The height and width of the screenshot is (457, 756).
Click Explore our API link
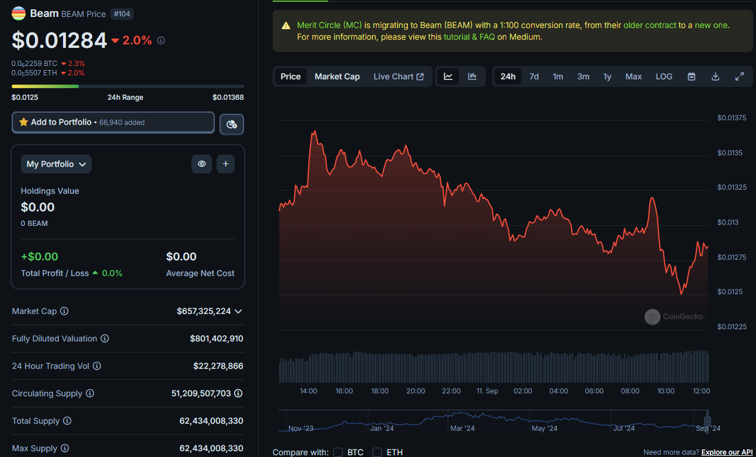(726, 452)
